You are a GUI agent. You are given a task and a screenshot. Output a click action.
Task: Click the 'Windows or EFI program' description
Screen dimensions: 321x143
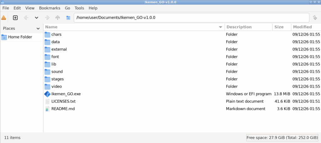tap(249, 94)
